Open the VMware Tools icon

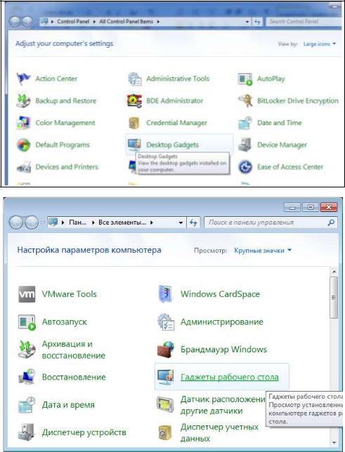27,294
